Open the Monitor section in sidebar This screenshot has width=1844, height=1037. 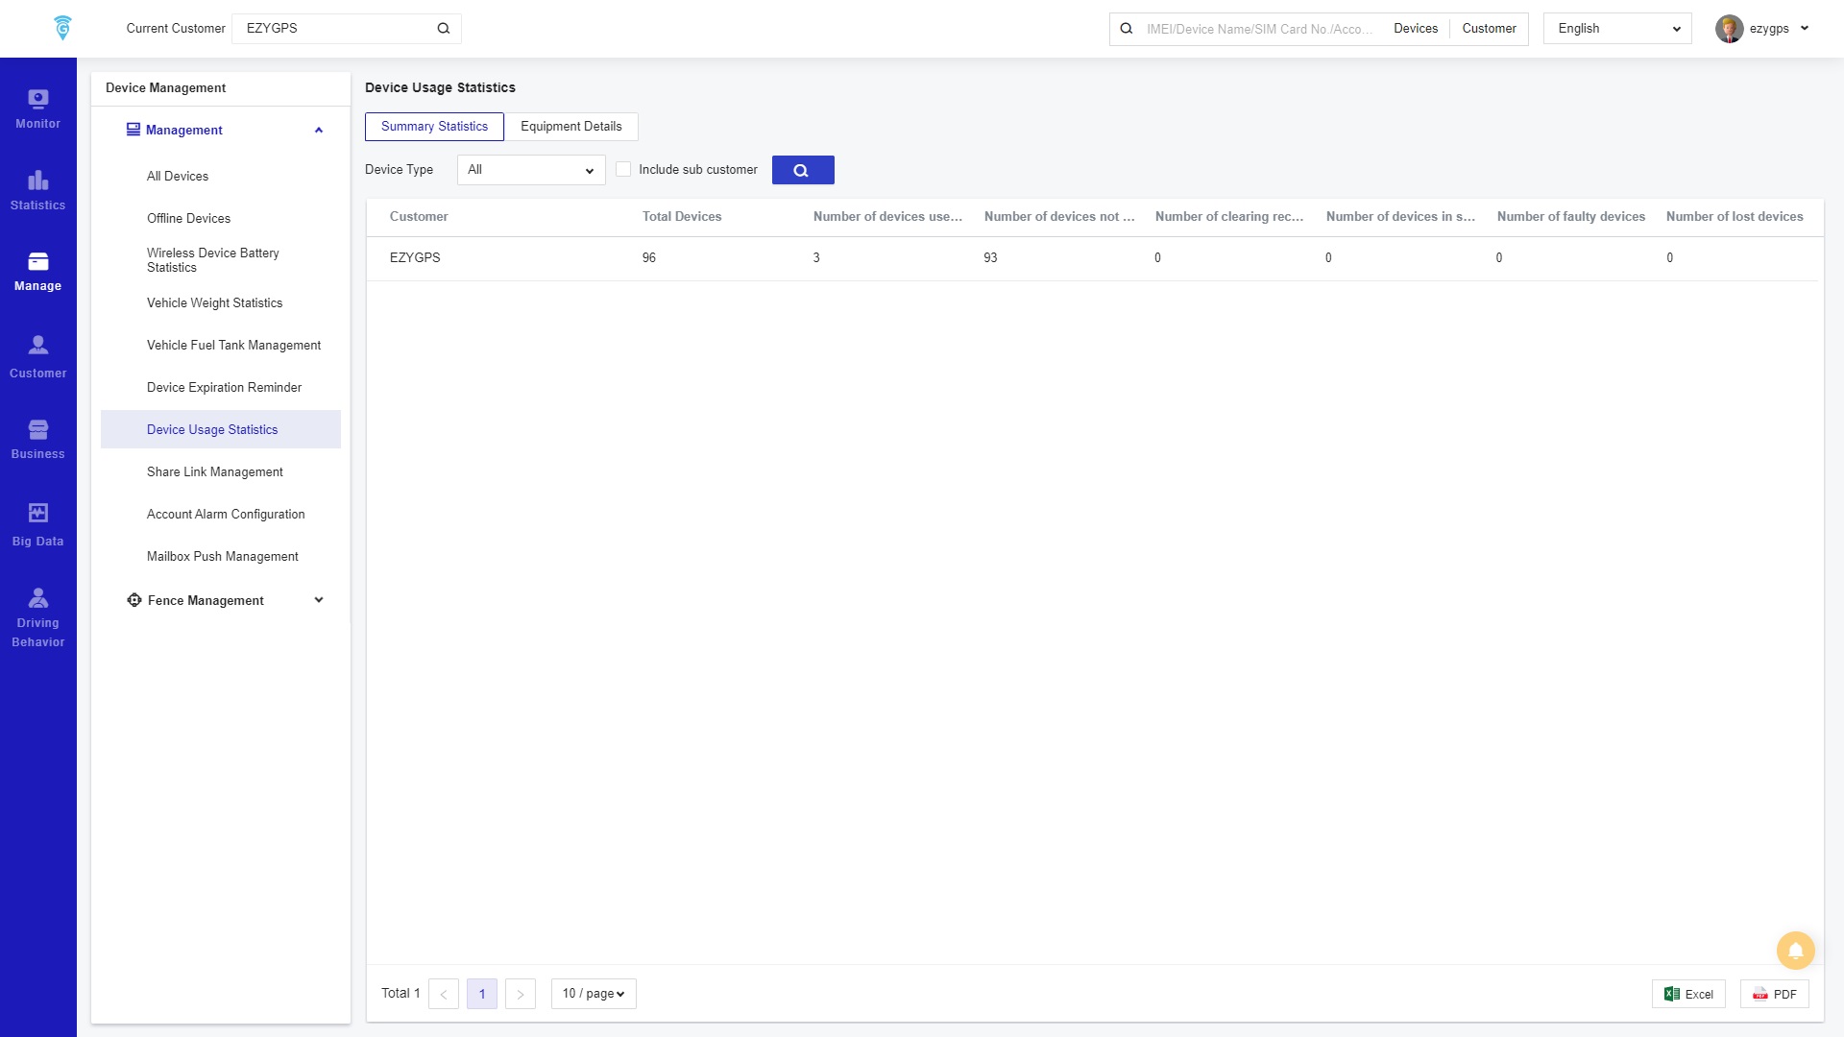37,109
